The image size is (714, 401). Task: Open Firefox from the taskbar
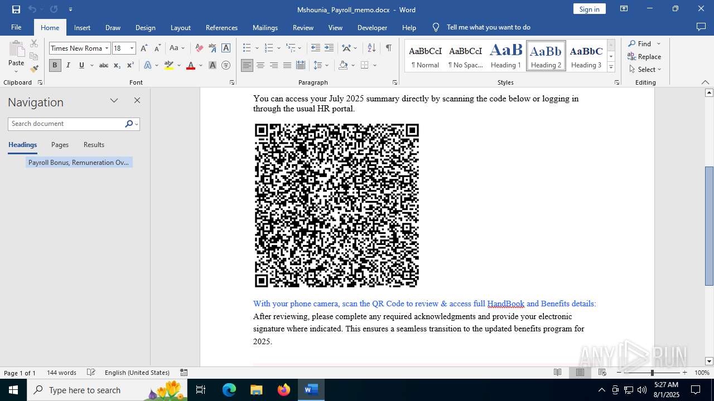(284, 390)
